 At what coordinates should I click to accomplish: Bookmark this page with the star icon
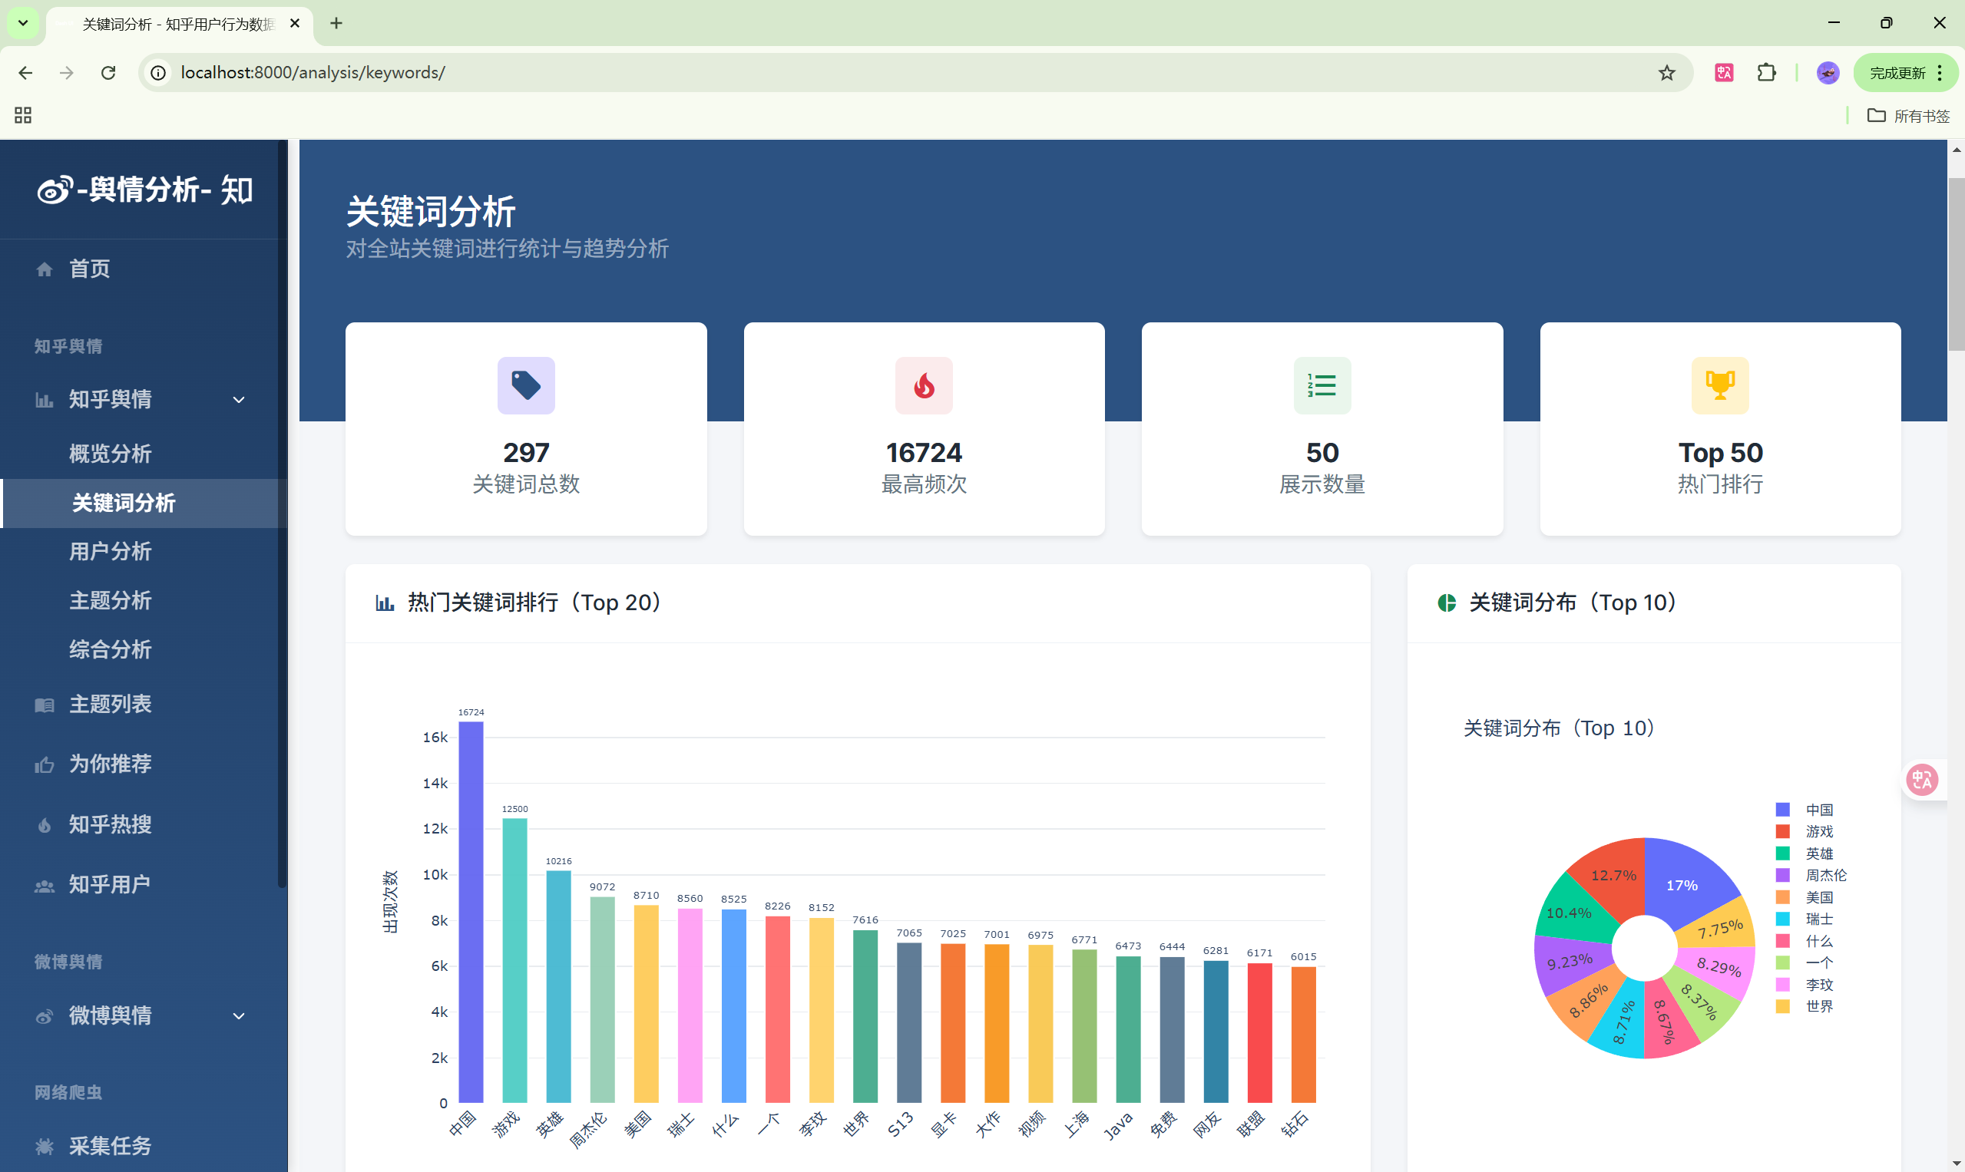[1666, 73]
